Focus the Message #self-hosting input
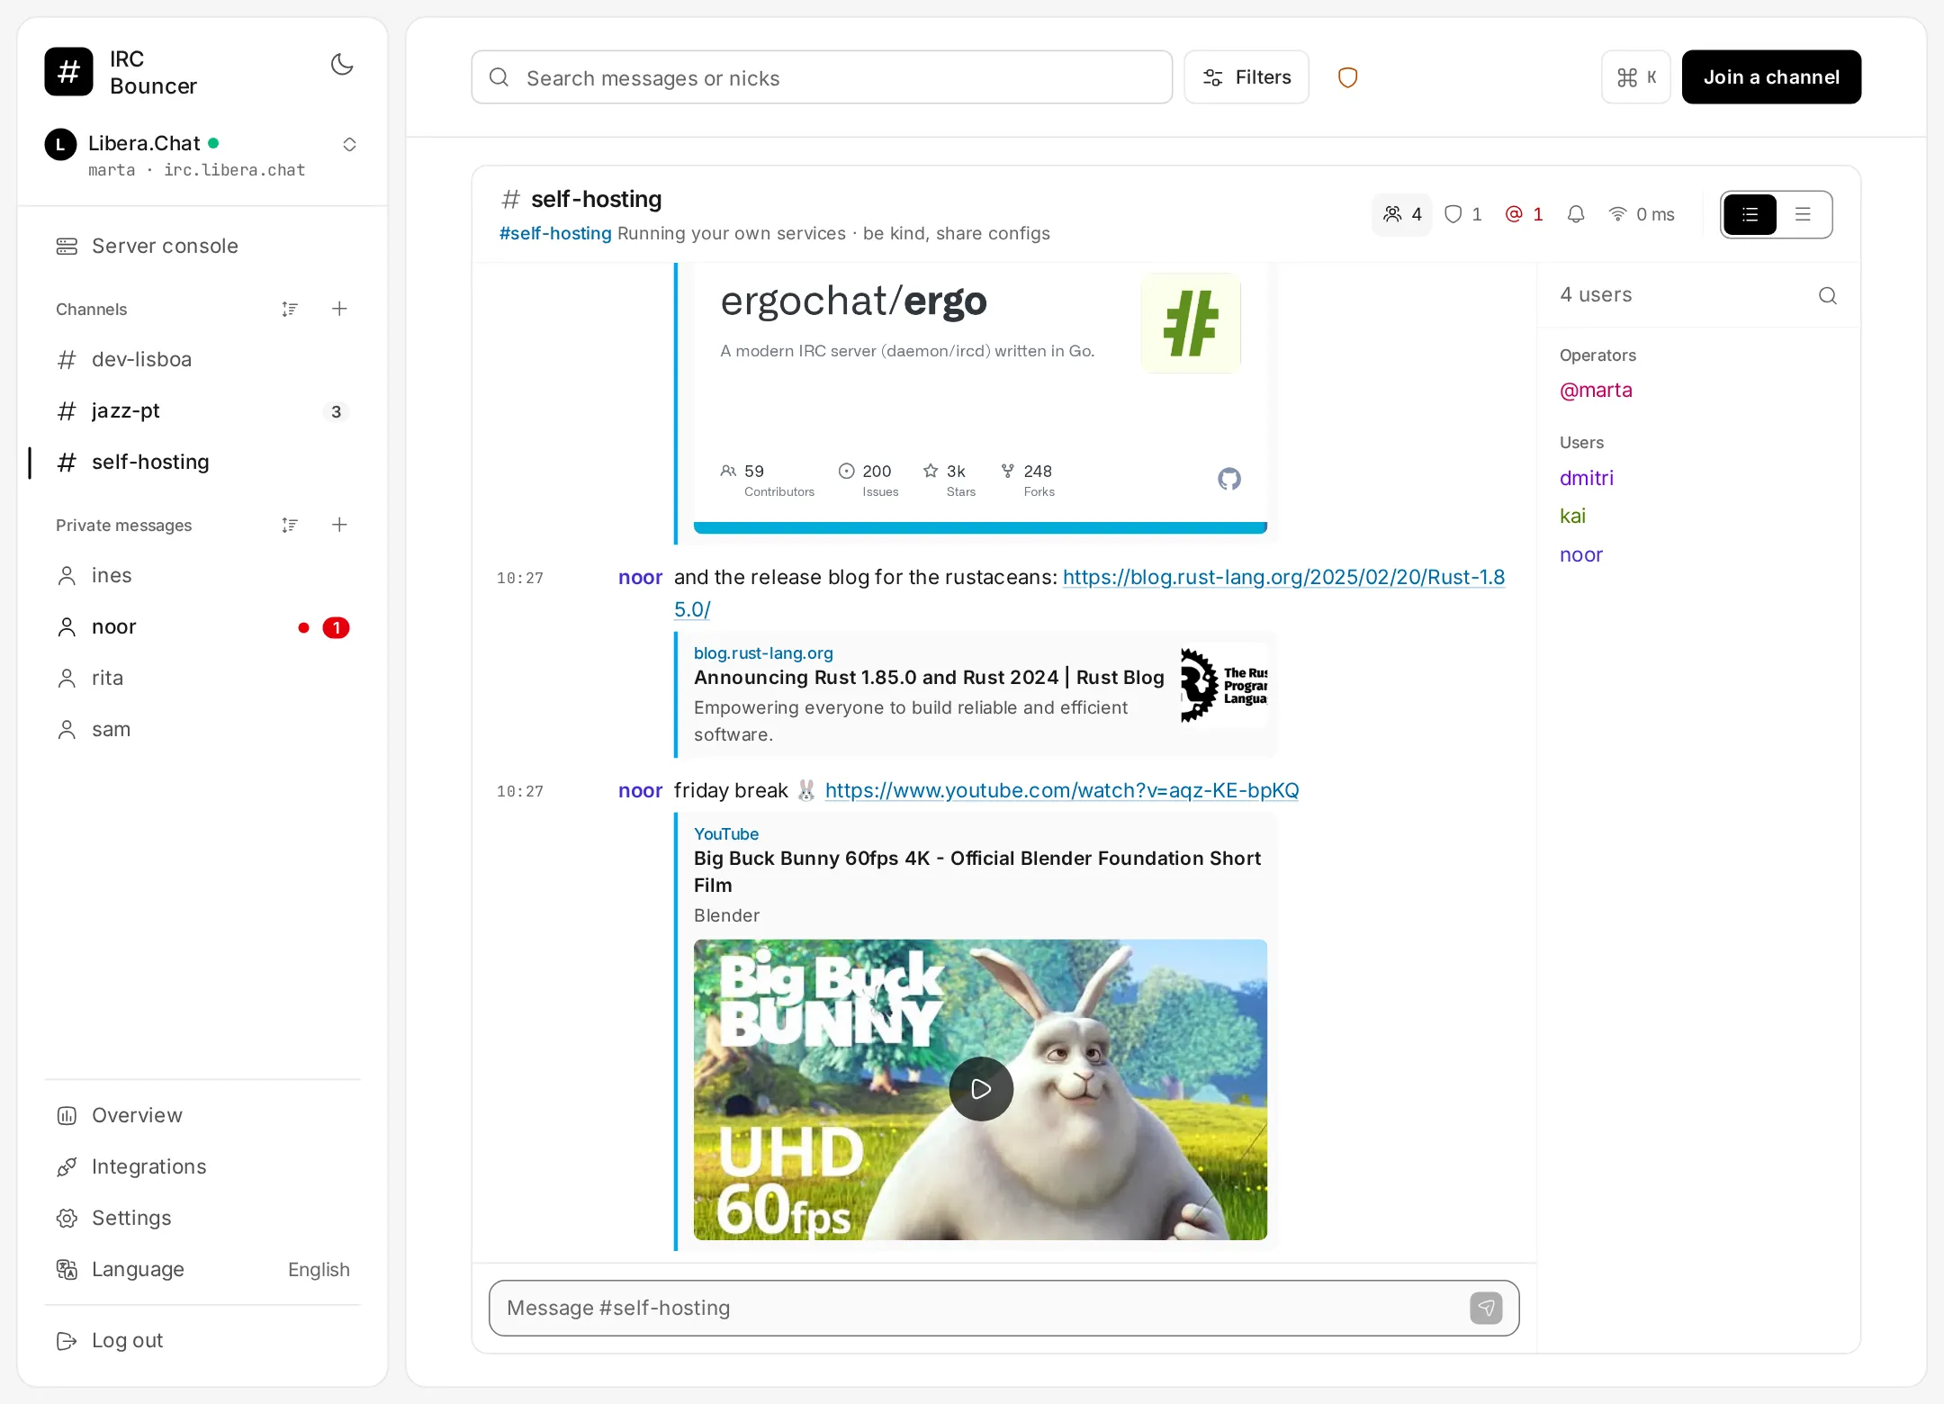Screen dimensions: 1944x1404 pyautogui.click(x=979, y=1308)
